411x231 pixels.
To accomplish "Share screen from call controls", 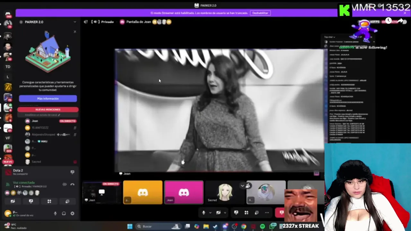I will [x=236, y=212].
